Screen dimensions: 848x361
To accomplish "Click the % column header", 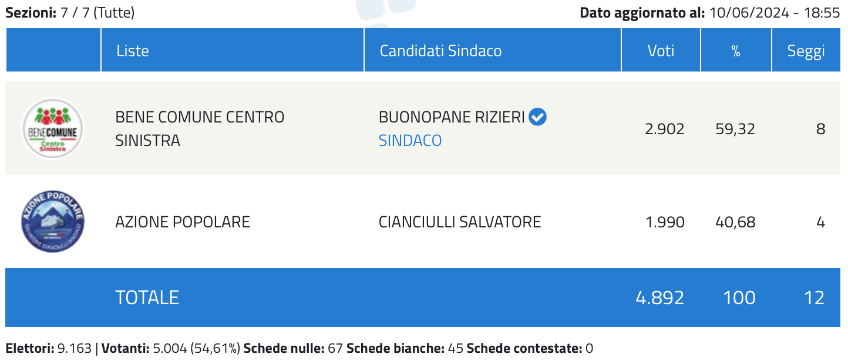I will coord(736,50).
